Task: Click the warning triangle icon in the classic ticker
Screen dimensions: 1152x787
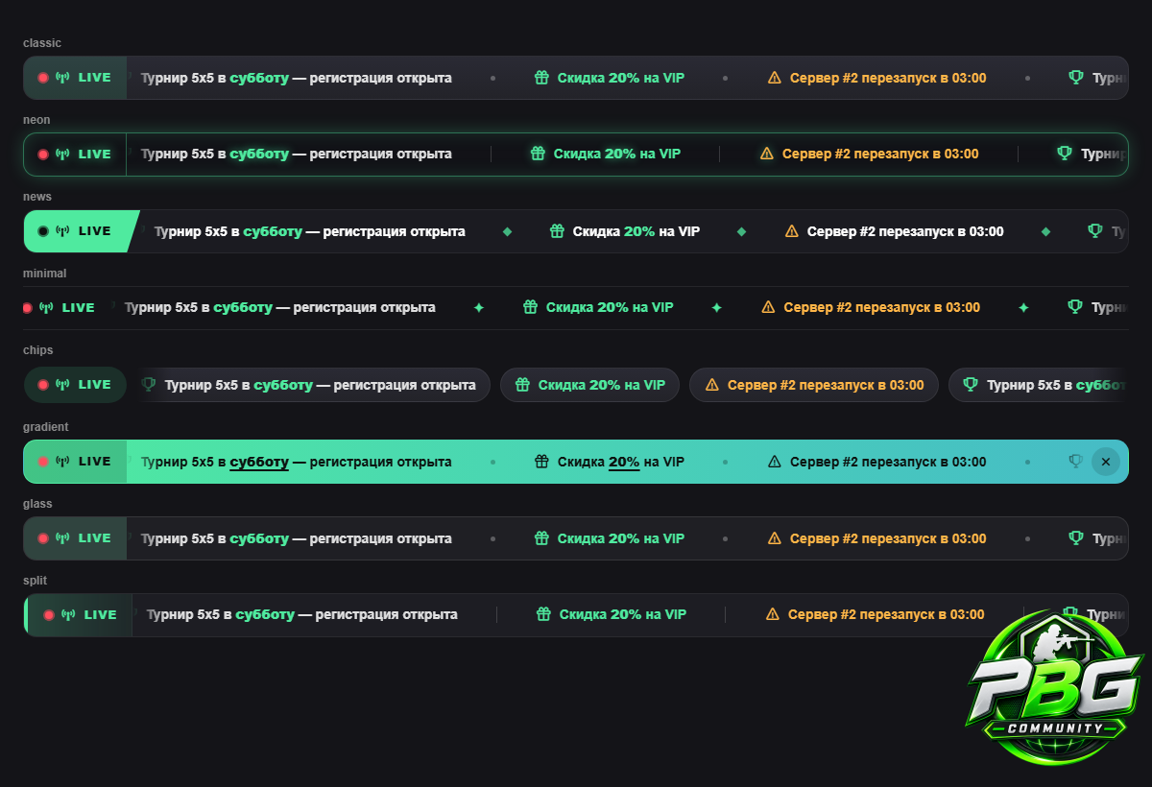Action: point(775,78)
